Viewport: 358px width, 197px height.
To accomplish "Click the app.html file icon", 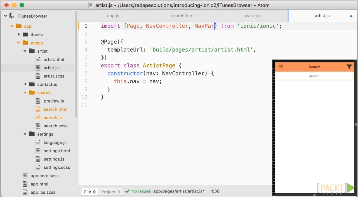I will pyautogui.click(x=25, y=184).
